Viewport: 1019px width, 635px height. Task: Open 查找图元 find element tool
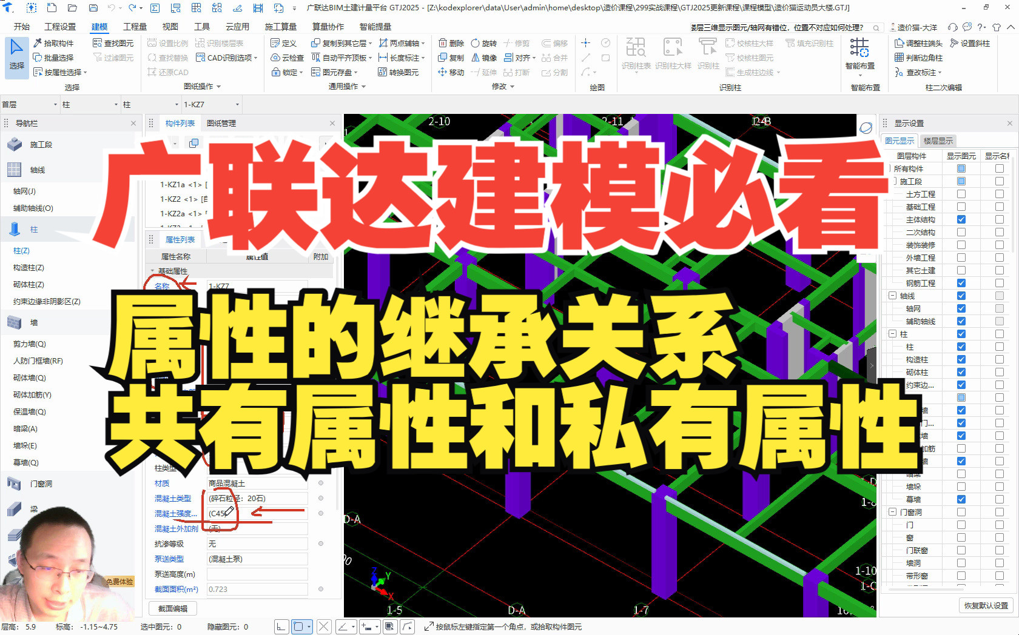(x=113, y=43)
